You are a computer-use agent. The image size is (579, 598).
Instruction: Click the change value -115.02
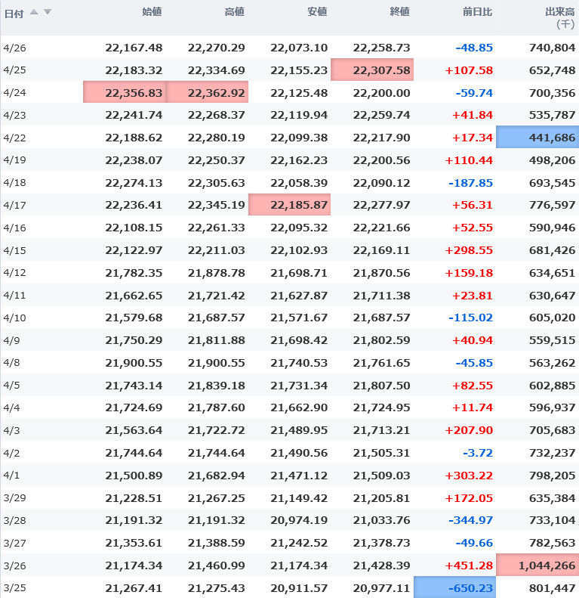click(471, 318)
